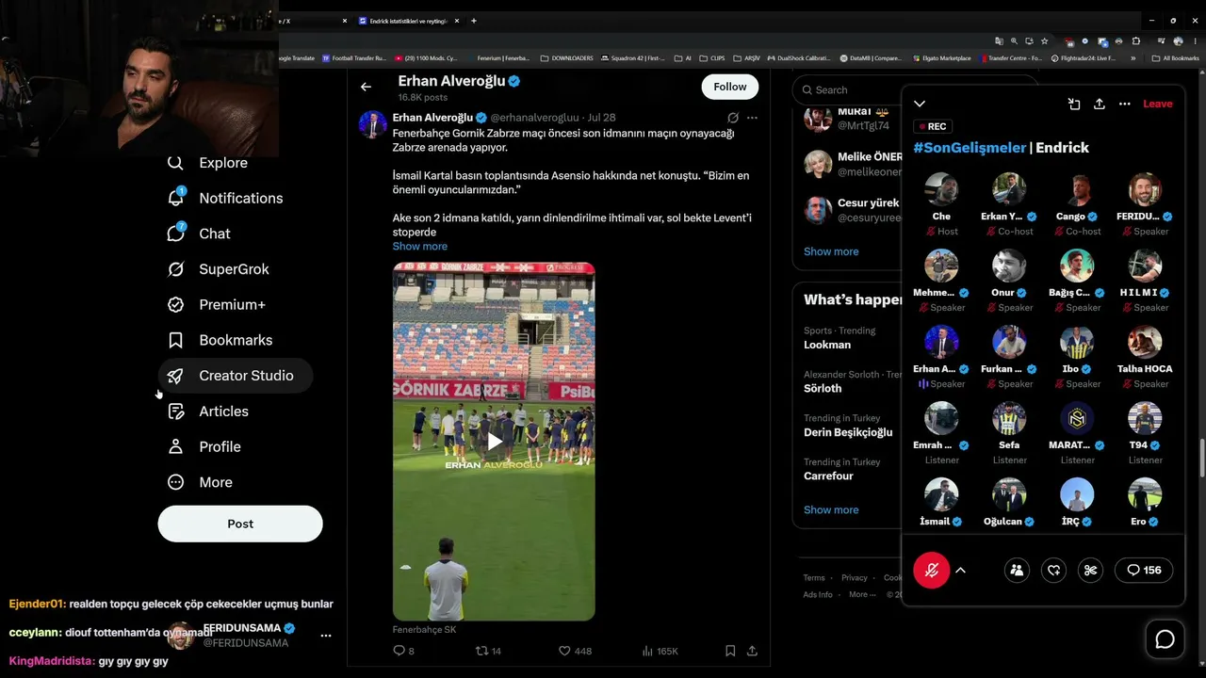Toggle the red microphone mute button

tap(931, 570)
